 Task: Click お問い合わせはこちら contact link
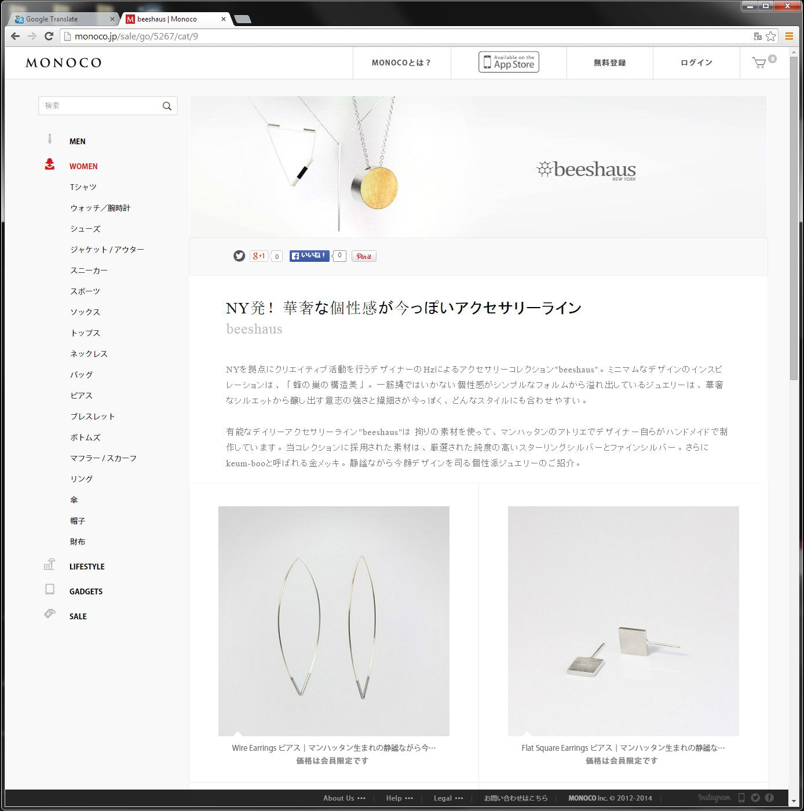pos(516,798)
